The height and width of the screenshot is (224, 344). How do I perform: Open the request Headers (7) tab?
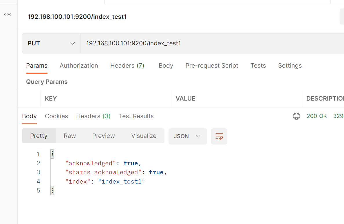127,66
